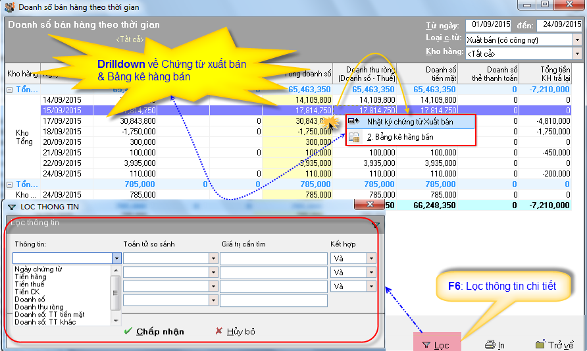The height and width of the screenshot is (351, 587).
Task: Collapse the first Tổn... group row
Action: coord(10,89)
